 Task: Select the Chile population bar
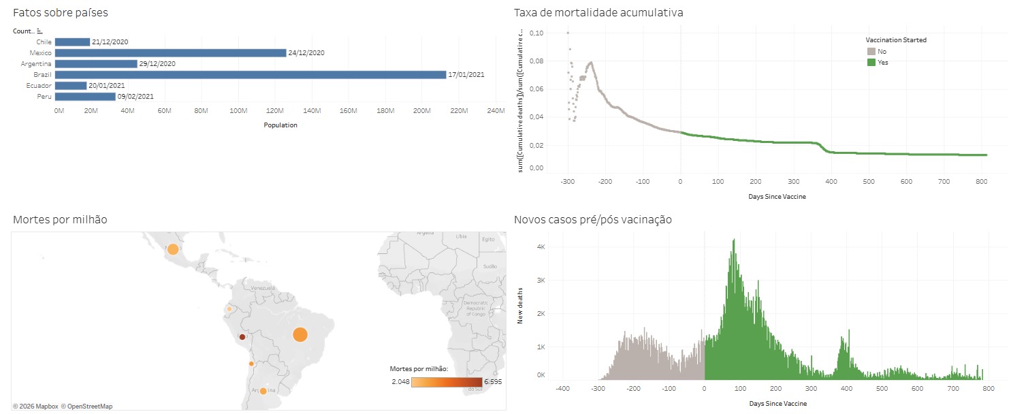[73, 42]
